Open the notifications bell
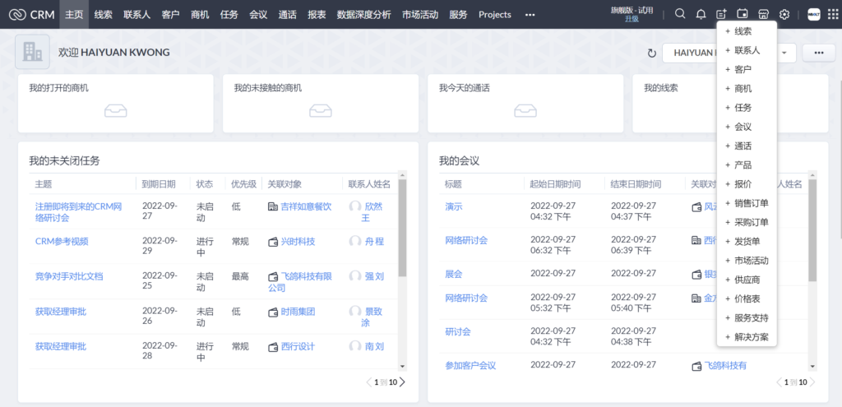The image size is (842, 407). [x=701, y=14]
